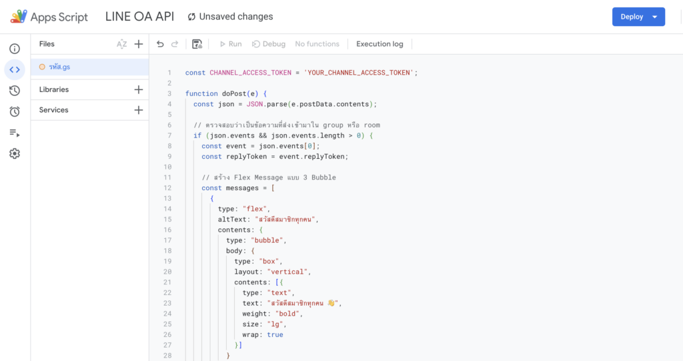Image resolution: width=683 pixels, height=361 pixels.
Task: Open Project Settings gear icon
Action: [x=15, y=153]
